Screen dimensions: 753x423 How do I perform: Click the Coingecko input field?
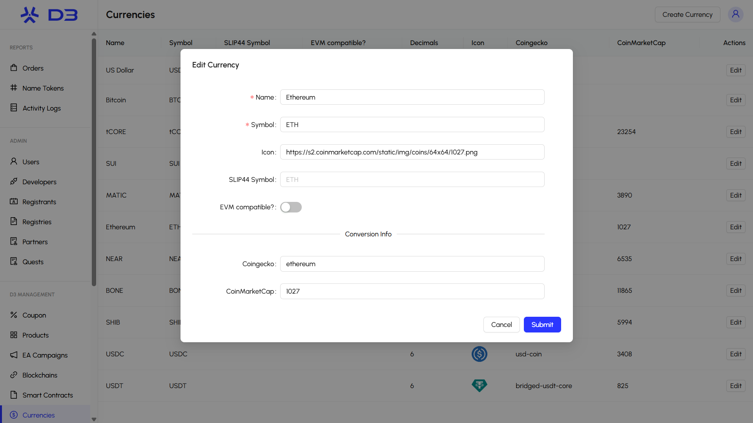point(412,264)
